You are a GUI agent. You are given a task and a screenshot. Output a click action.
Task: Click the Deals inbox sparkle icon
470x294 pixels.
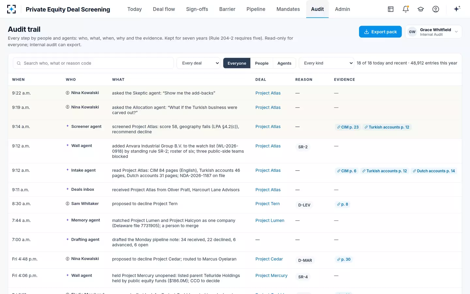(x=68, y=189)
